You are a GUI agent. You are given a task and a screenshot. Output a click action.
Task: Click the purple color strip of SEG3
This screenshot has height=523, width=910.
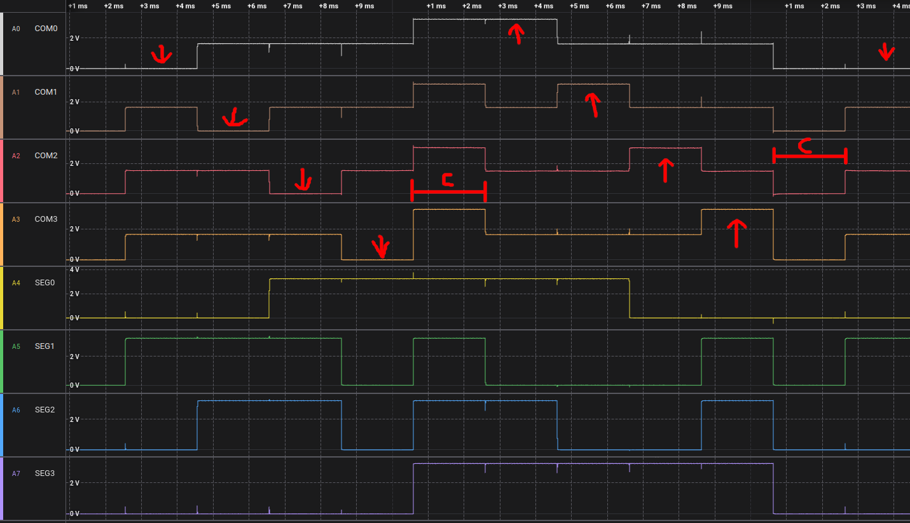tap(2, 489)
